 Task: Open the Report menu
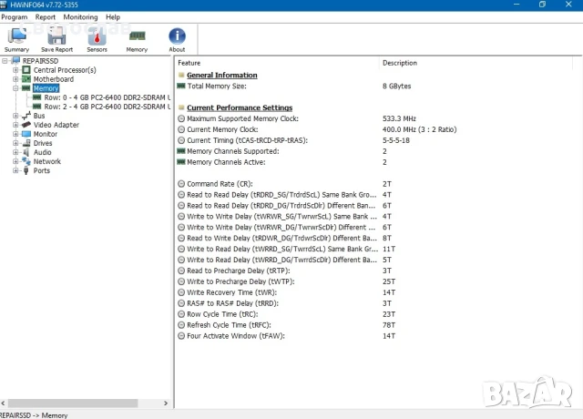(45, 17)
